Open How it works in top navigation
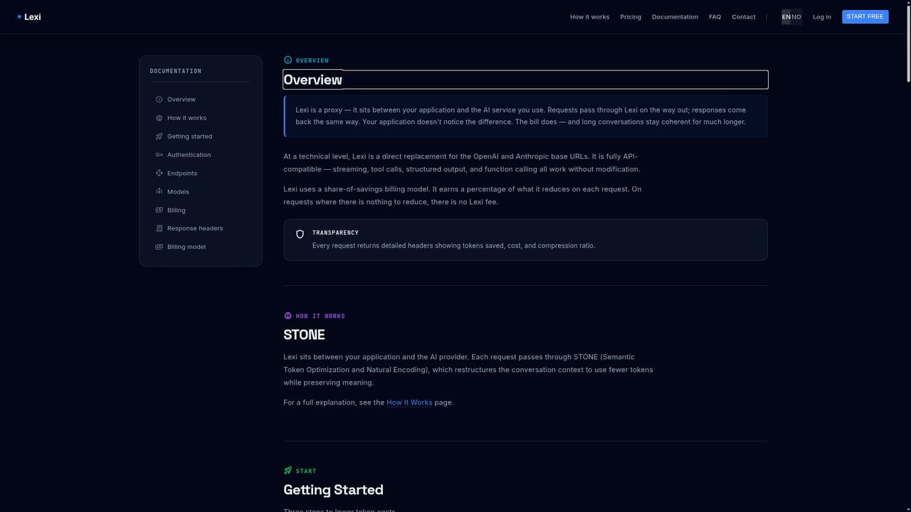Screen dimensions: 911x512 point(589,17)
